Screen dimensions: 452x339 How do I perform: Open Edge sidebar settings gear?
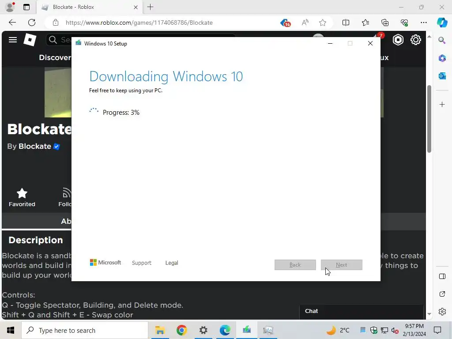coord(442,312)
